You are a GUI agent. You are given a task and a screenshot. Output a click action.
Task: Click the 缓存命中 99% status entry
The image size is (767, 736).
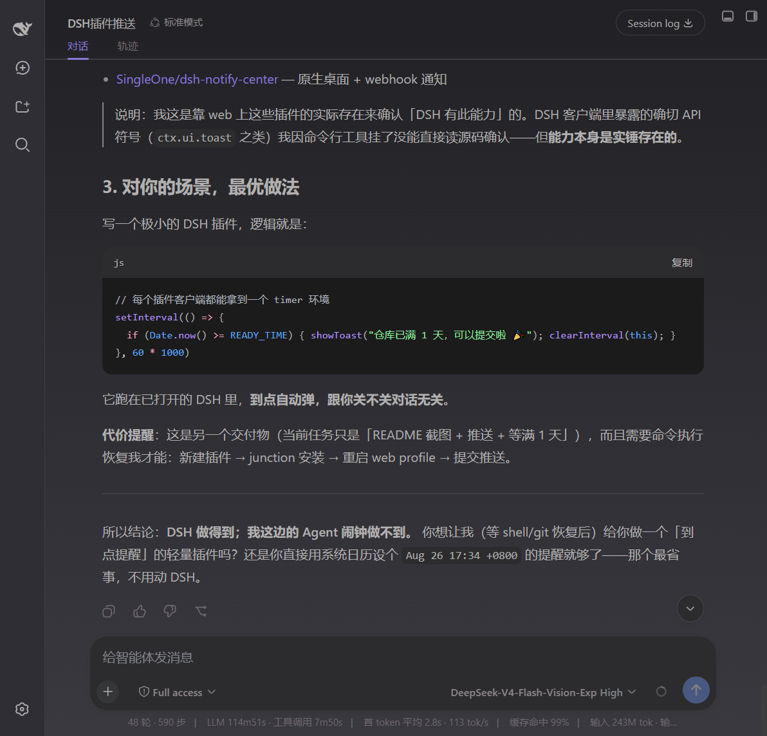539,722
